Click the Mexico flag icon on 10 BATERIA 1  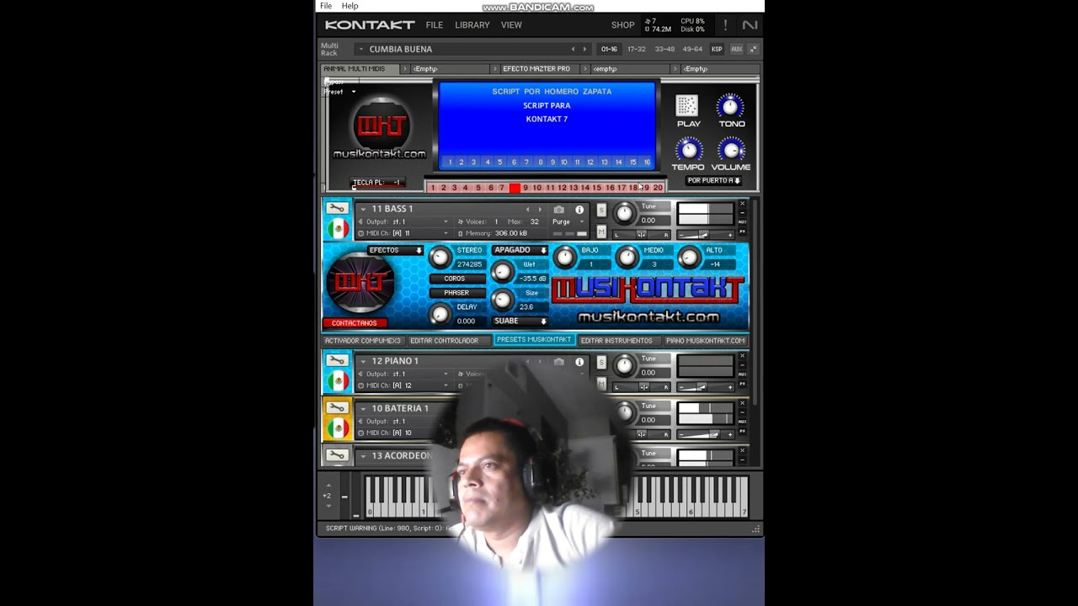point(338,428)
